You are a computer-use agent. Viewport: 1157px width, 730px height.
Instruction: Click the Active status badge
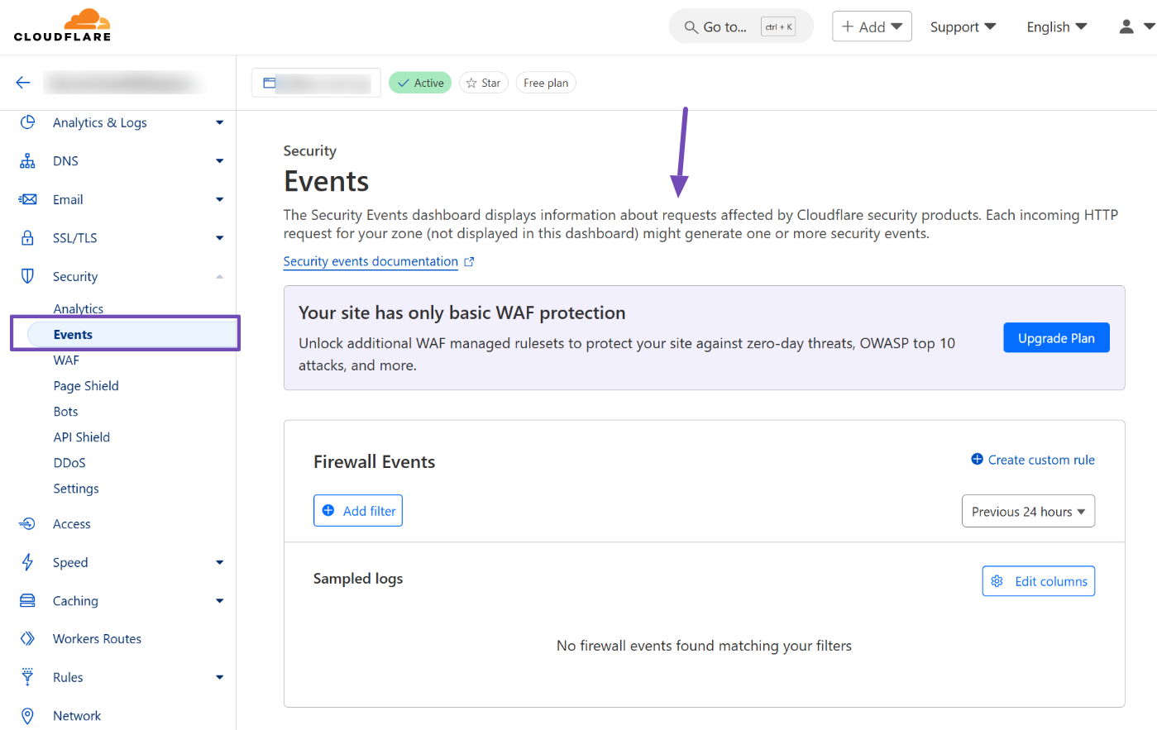tap(420, 83)
